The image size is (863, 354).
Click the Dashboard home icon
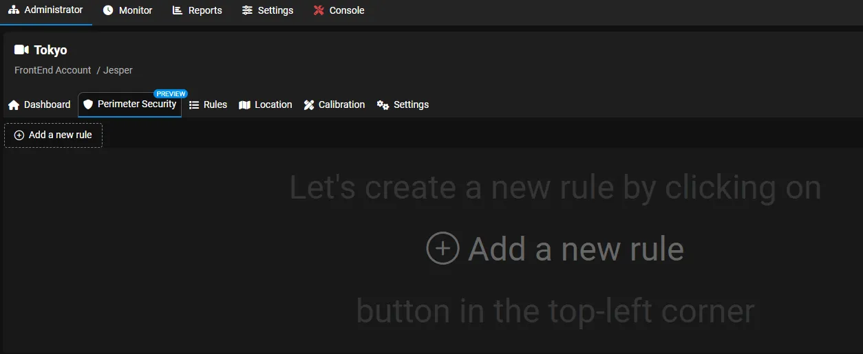pyautogui.click(x=14, y=105)
